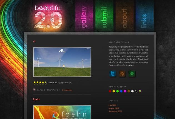The height and width of the screenshot is (119, 175).
Task: Search by the multicolor ring dot
Action: point(140,91)
